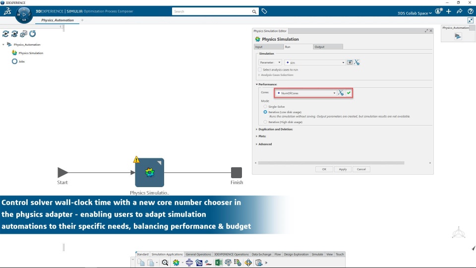Click the parameter mapping X icon beside sim
The image size is (476, 268).
(357, 63)
